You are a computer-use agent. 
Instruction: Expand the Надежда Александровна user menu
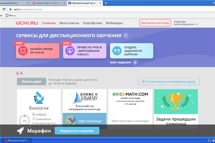pyautogui.click(x=186, y=23)
